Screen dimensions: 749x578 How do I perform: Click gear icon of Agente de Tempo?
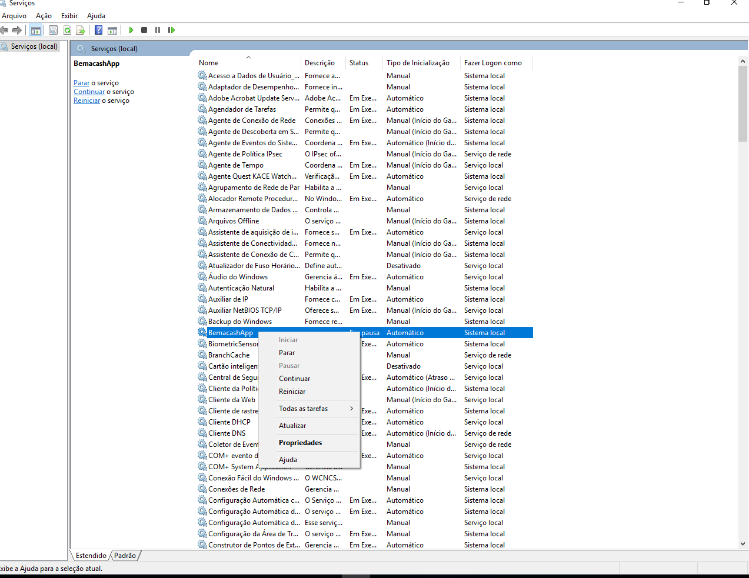(x=202, y=165)
